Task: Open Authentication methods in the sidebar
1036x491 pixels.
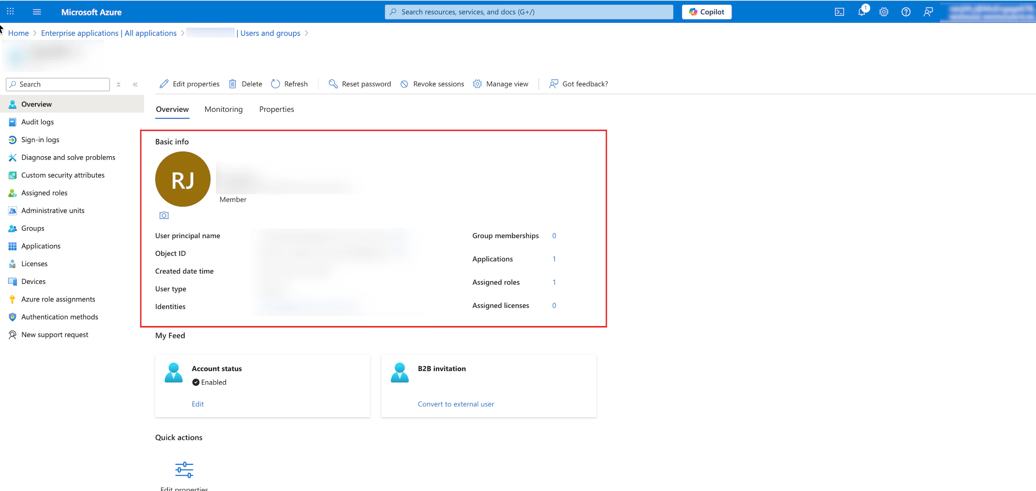Action: point(60,317)
